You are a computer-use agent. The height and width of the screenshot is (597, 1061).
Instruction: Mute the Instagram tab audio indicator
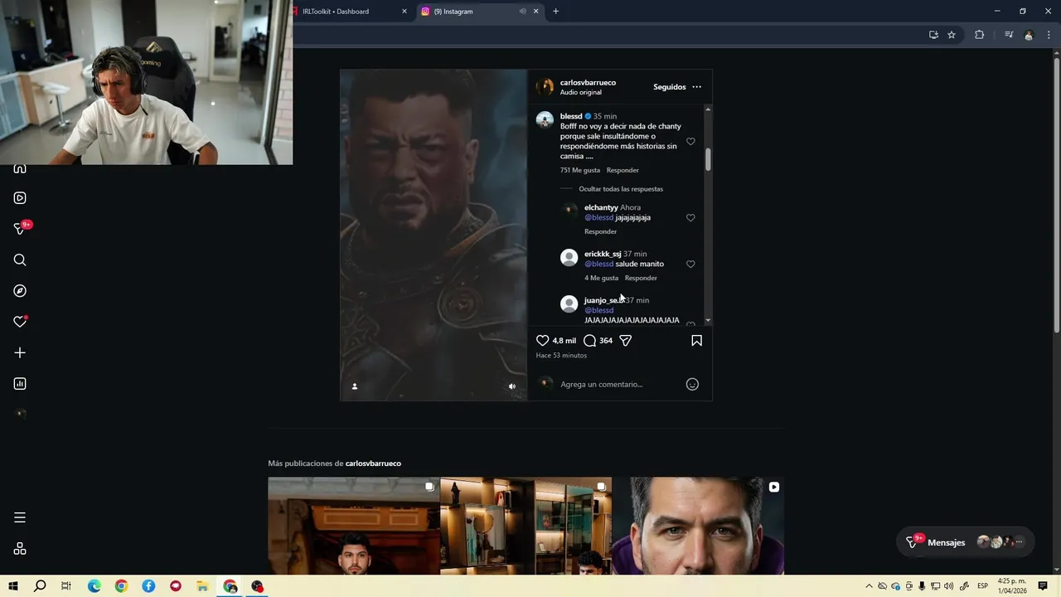pyautogui.click(x=522, y=12)
